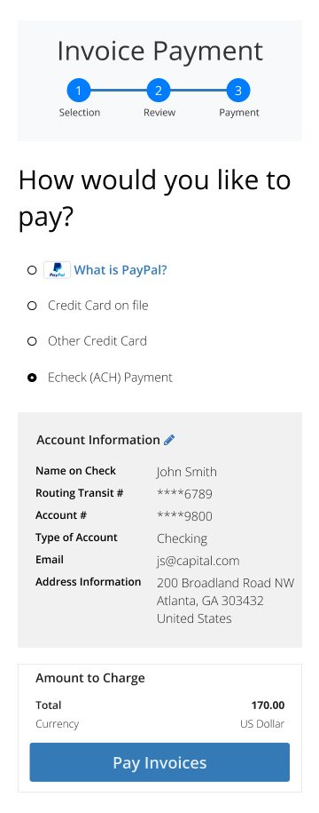319x813 pixels.
Task: Click the Payment step label
Action: click(239, 113)
